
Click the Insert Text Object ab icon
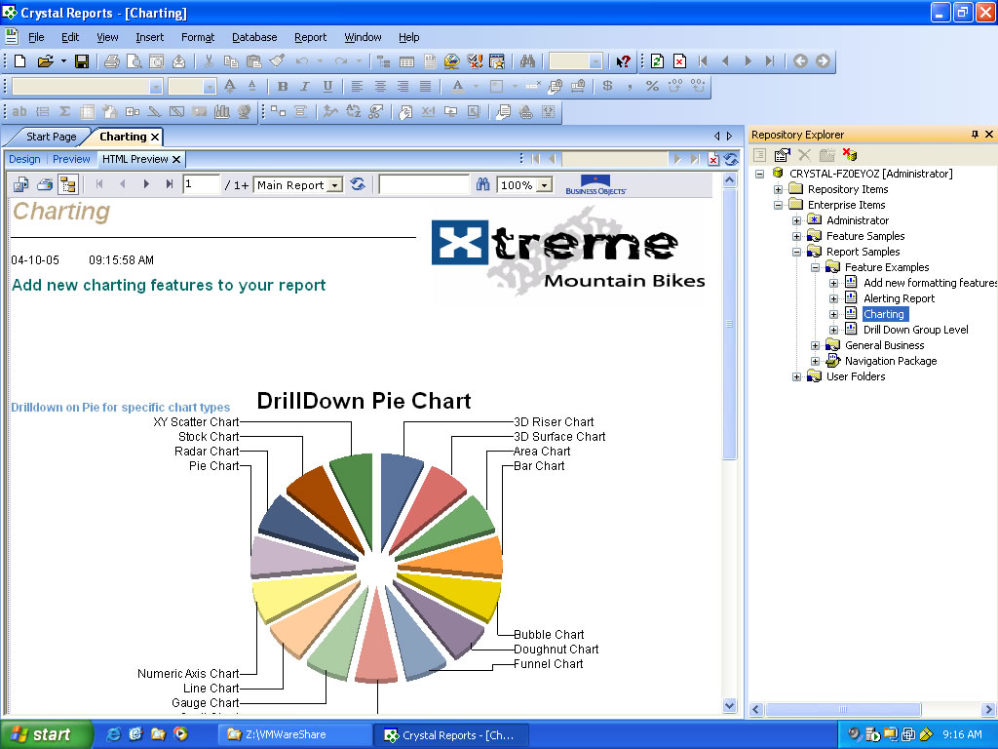pyautogui.click(x=19, y=112)
